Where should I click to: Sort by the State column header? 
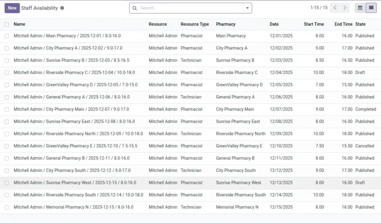coord(360,24)
